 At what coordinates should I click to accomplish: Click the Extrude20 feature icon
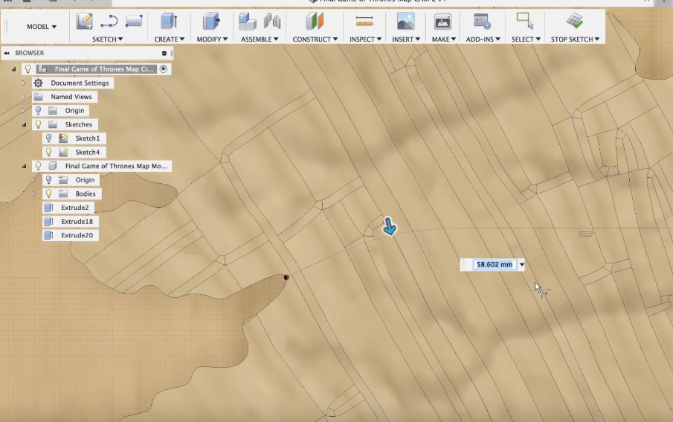tap(48, 235)
